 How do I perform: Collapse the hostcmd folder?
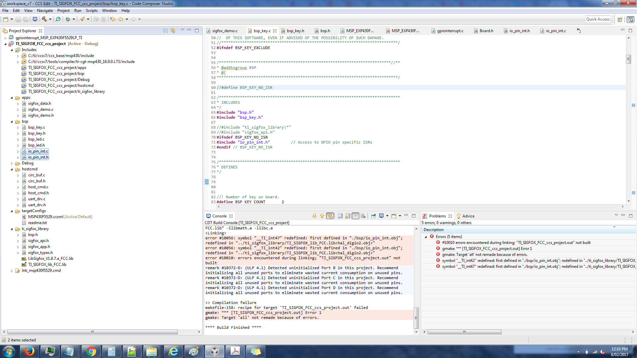(12, 169)
